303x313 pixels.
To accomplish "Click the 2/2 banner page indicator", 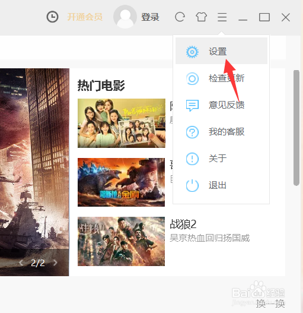I will click(38, 263).
